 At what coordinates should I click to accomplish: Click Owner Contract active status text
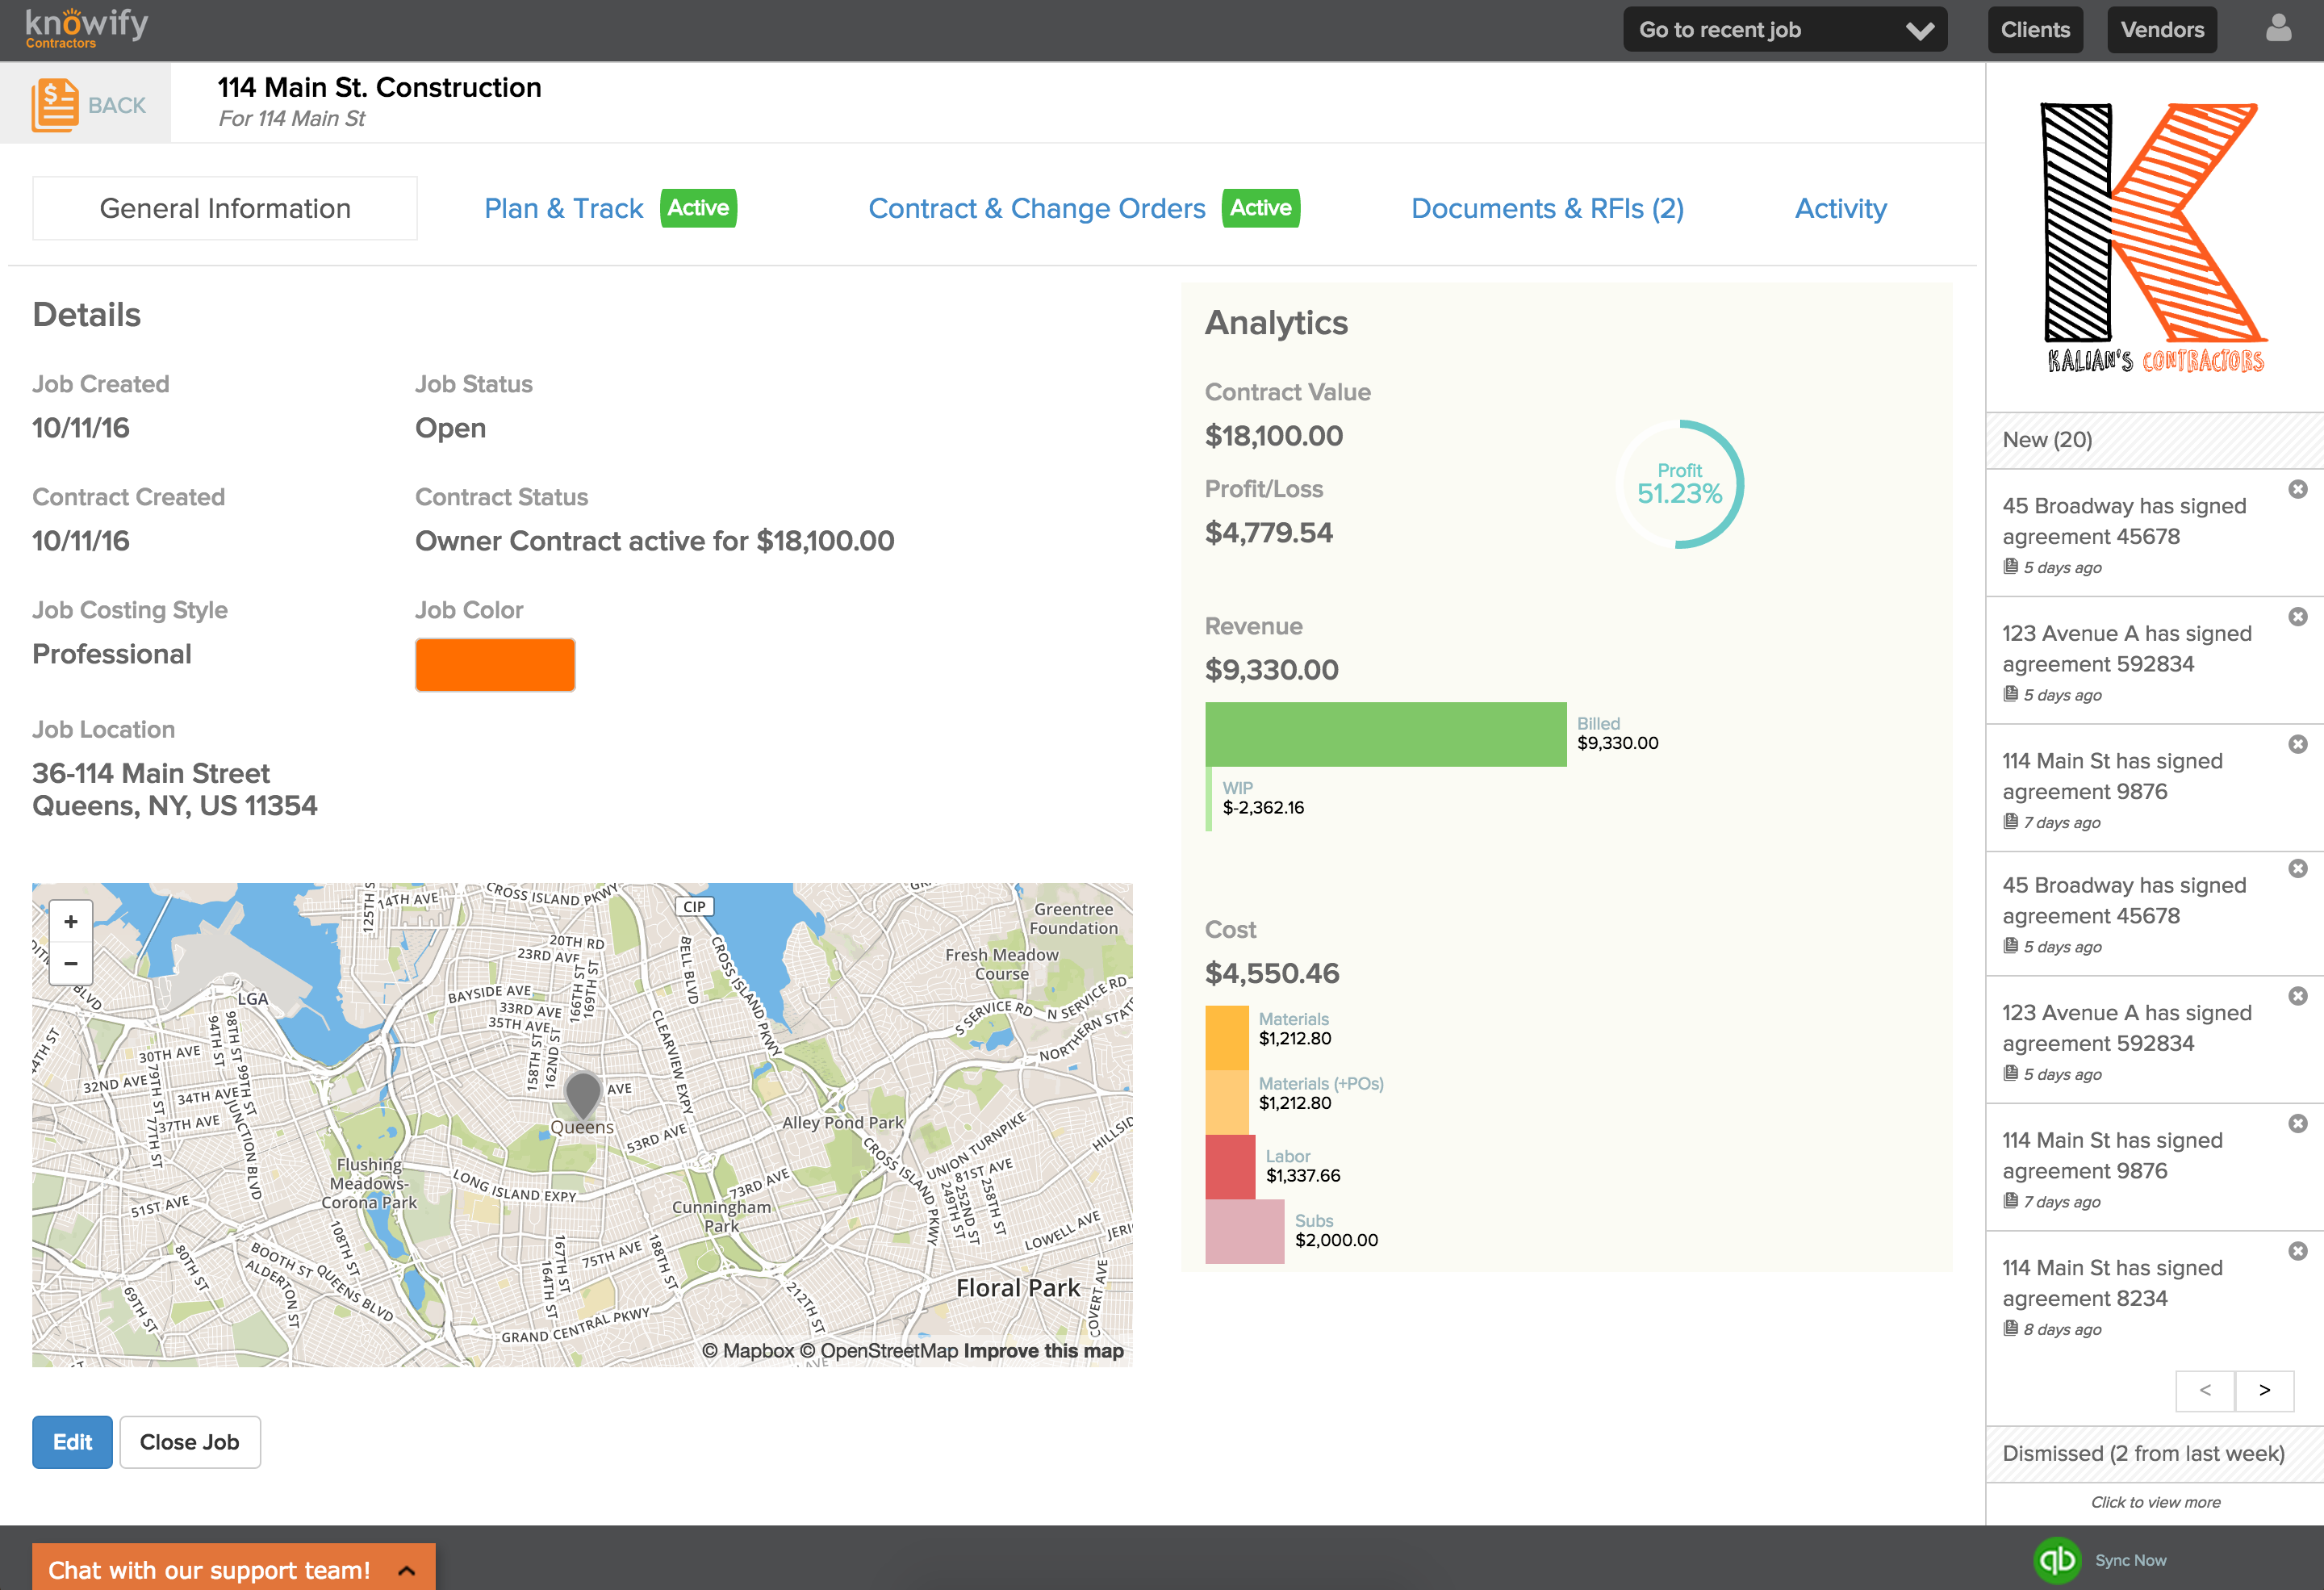tap(655, 541)
